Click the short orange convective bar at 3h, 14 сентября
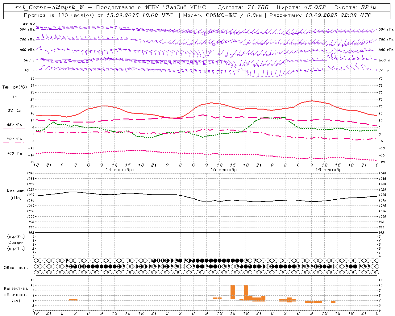The height and width of the screenshot is (316, 395). point(73,299)
